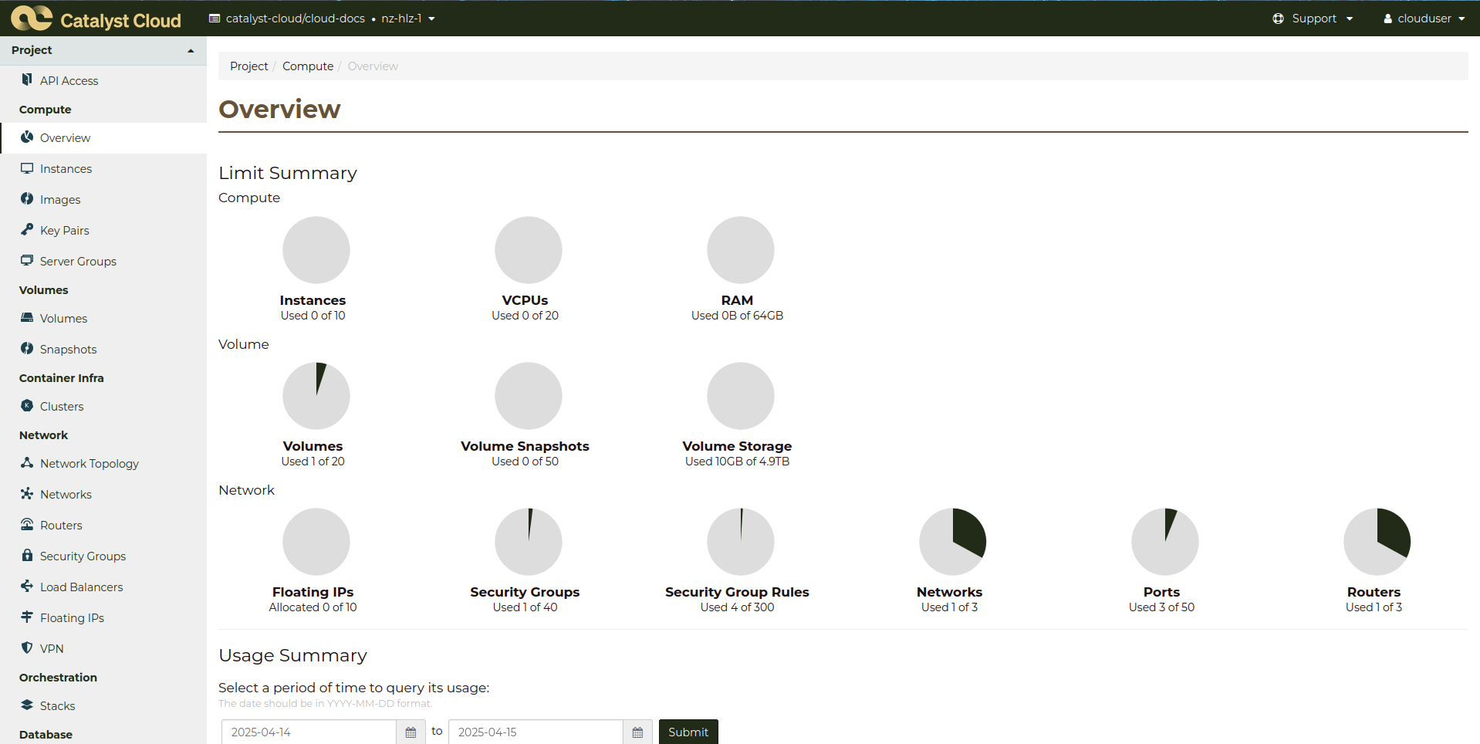Click the Volumes usage pie chart
This screenshot has height=744, width=1480.
pos(316,395)
